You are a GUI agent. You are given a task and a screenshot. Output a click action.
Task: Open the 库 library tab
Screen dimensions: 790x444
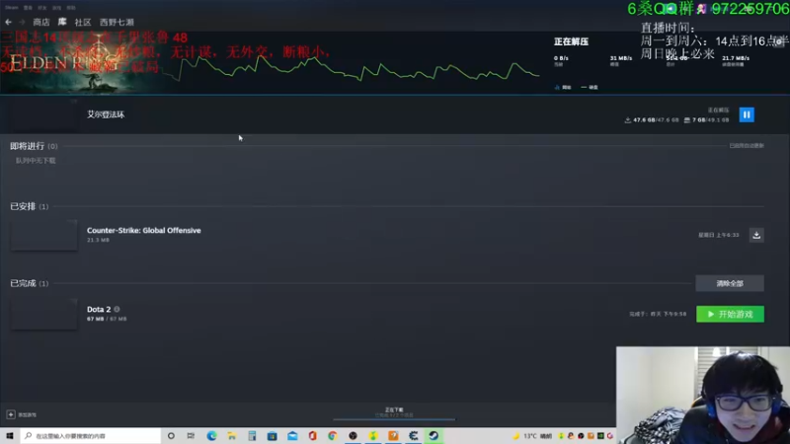pos(62,22)
